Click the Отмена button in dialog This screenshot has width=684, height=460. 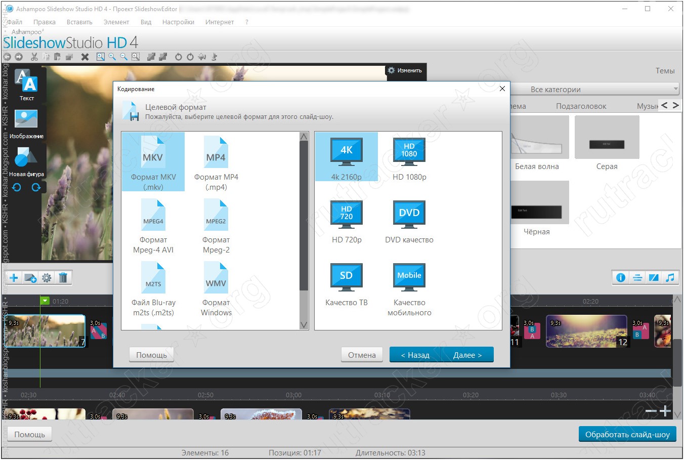(362, 355)
